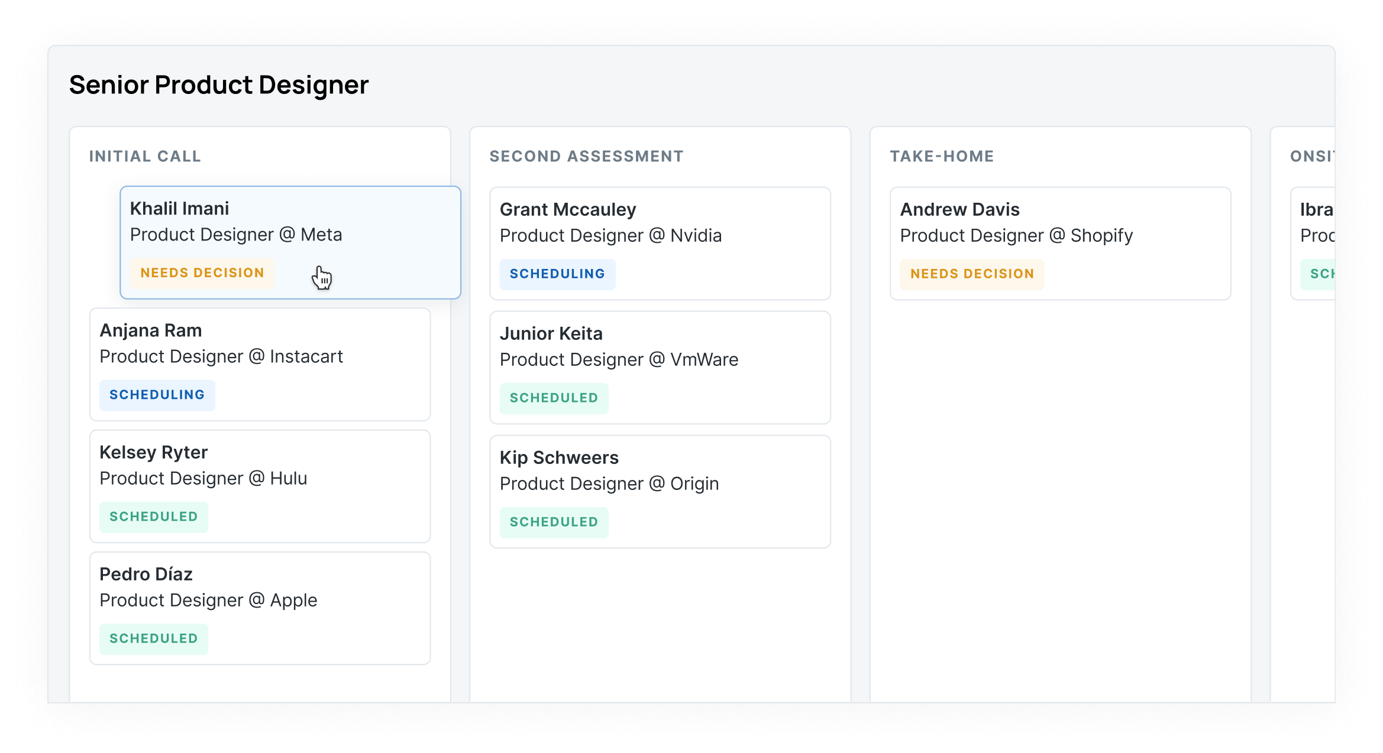Viewport: 1383px width, 753px height.
Task: Click the SCHEDULING badge on Grant Mccauley
Action: click(x=557, y=274)
